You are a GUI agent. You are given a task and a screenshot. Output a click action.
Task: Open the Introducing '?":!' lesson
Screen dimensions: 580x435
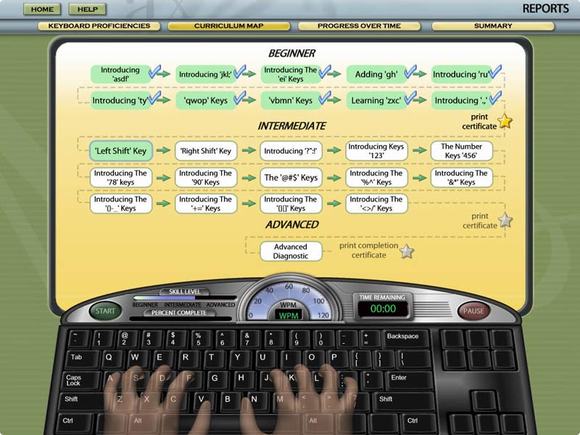(291, 151)
